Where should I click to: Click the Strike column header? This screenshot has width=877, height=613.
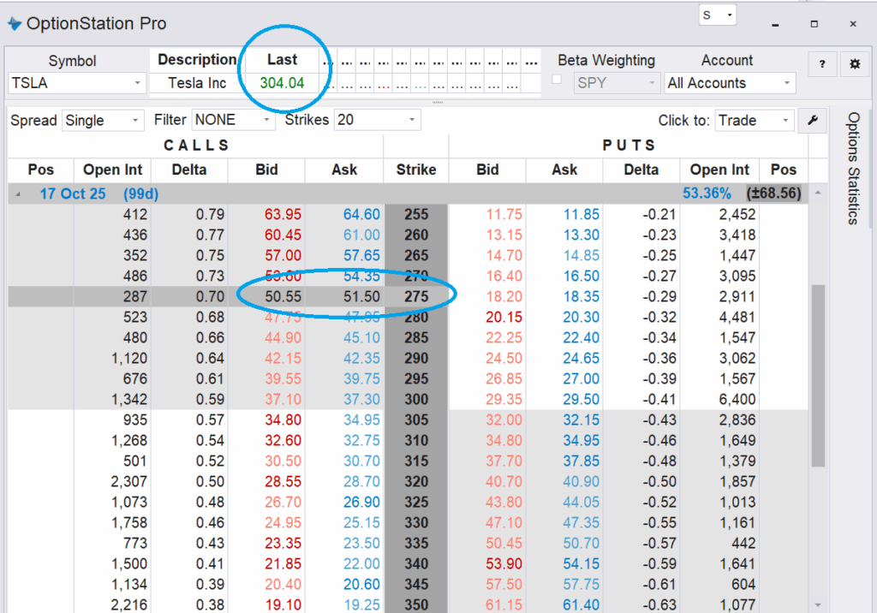[x=416, y=170]
